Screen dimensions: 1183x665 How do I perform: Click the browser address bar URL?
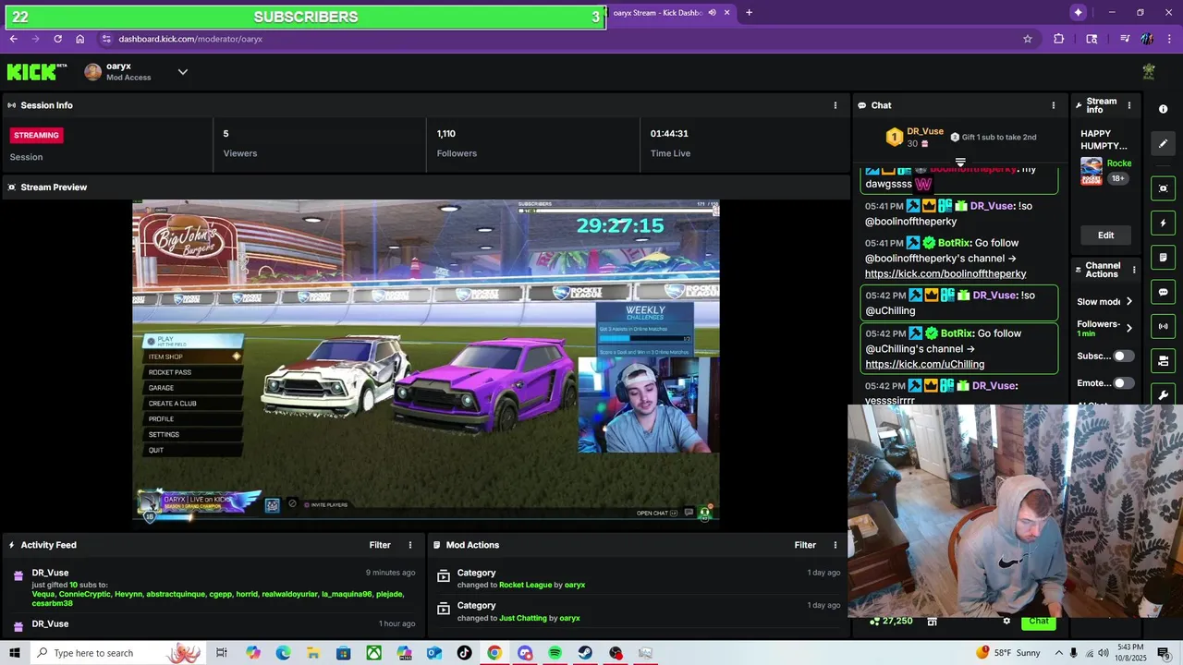click(x=190, y=39)
